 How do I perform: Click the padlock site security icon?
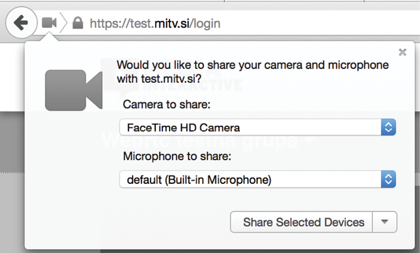pyautogui.click(x=77, y=23)
